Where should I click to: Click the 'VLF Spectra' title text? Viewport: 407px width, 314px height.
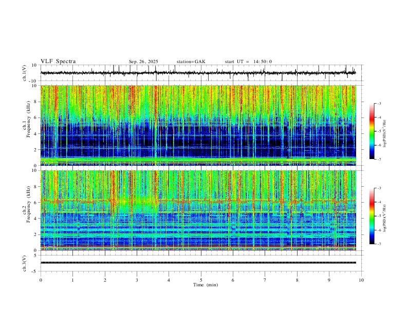click(58, 62)
